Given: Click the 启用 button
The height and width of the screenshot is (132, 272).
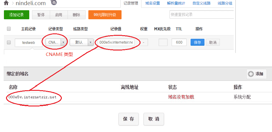Looking at the screenshot, I should [x=59, y=14].
